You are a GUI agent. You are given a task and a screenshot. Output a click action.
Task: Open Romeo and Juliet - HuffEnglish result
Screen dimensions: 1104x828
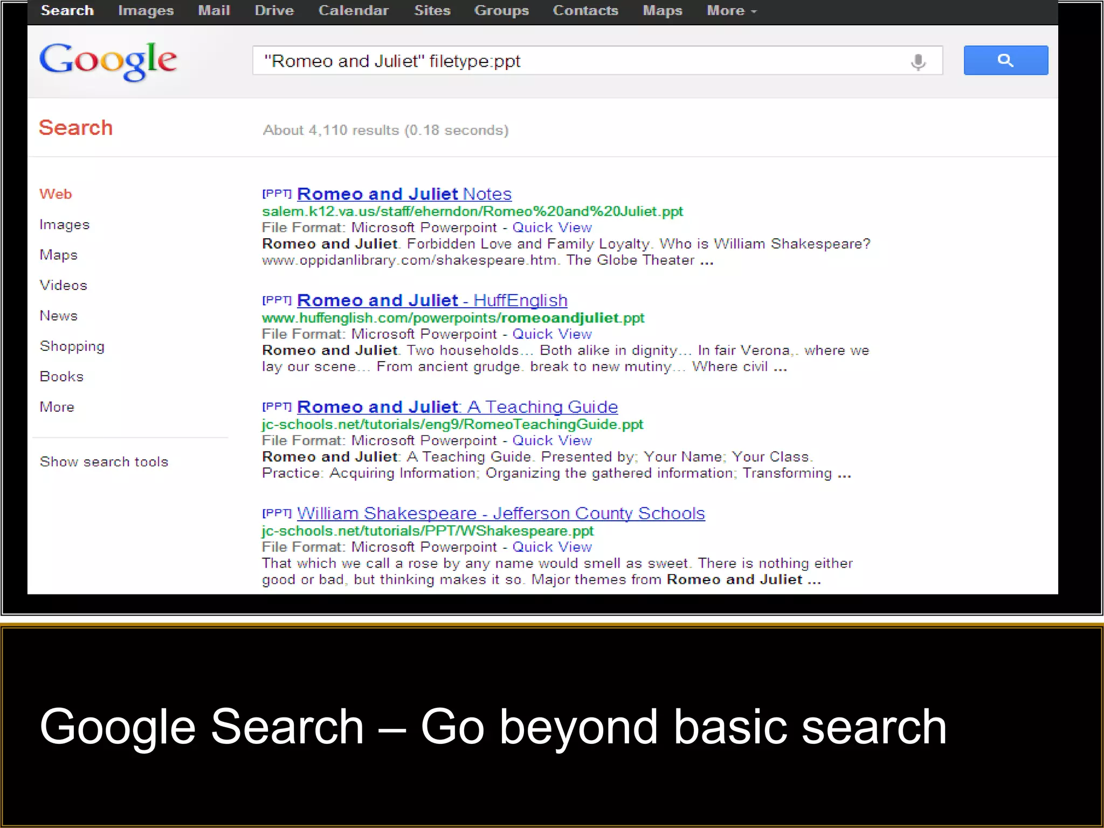tap(432, 300)
